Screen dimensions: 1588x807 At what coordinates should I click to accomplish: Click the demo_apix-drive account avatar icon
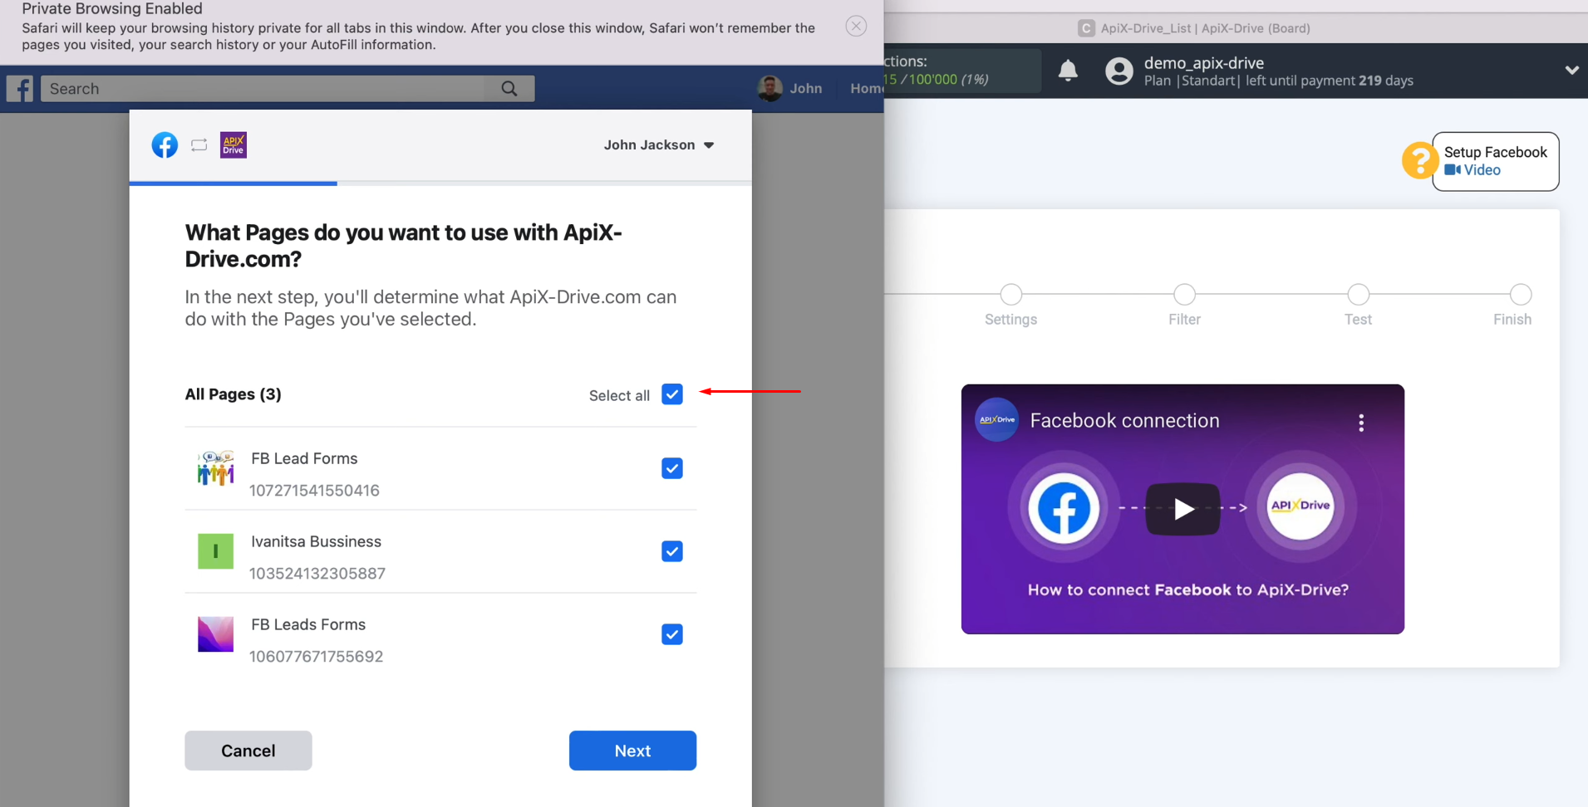(x=1119, y=71)
